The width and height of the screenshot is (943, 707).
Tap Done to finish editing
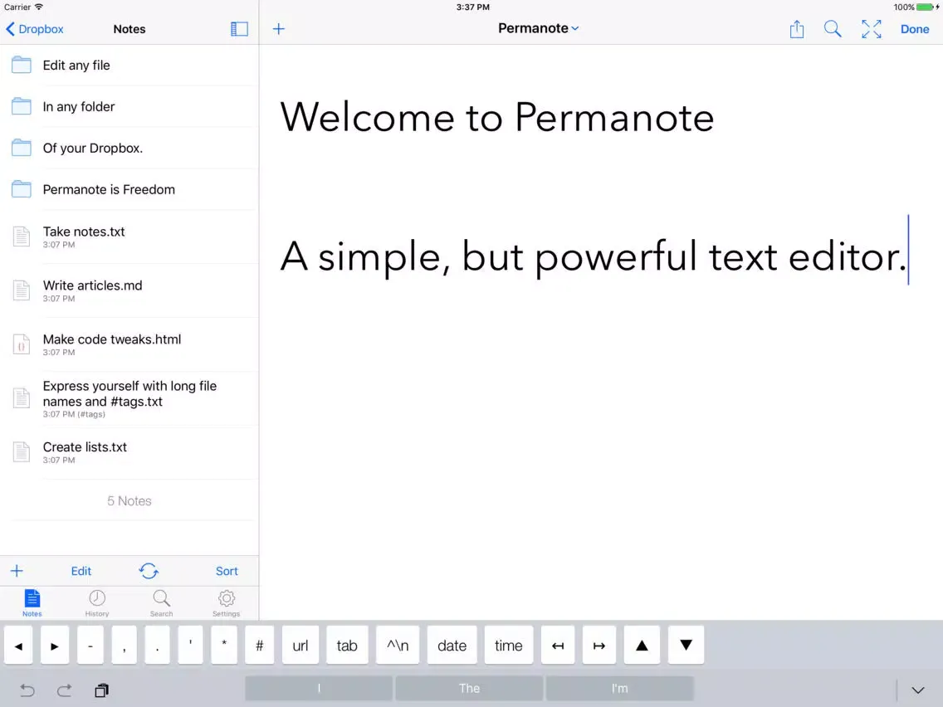pos(915,29)
